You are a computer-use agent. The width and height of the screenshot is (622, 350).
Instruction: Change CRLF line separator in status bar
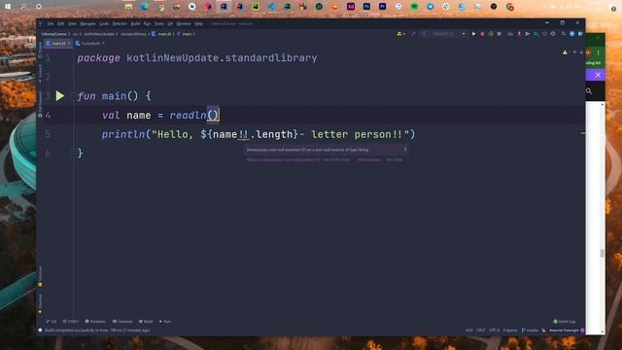click(480, 331)
